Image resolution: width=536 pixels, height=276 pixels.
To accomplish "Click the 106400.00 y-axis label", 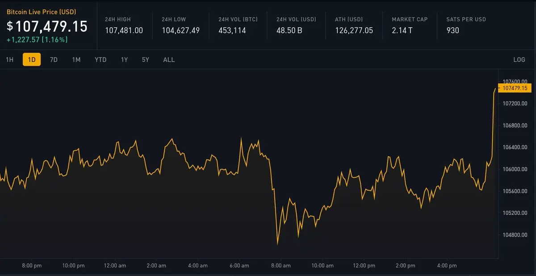I will tap(515, 147).
